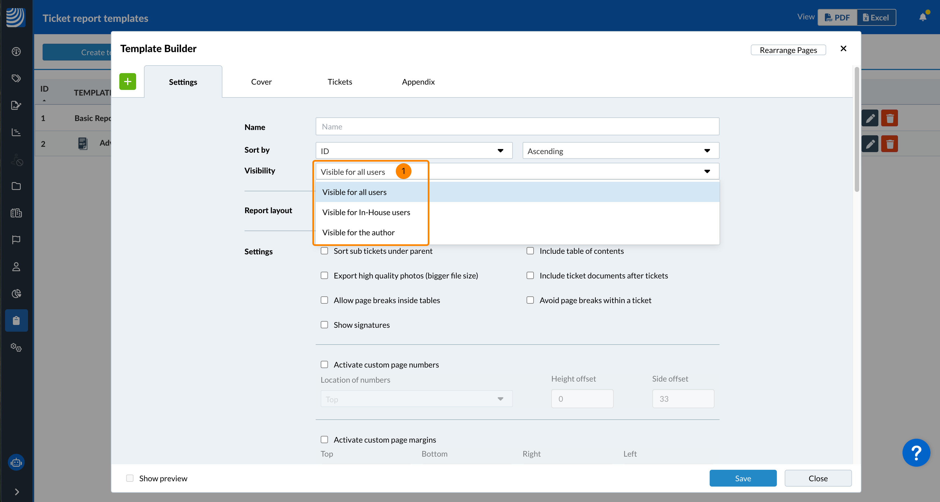Open the chatbot robot icon in sidebar
940x502 pixels.
click(x=16, y=463)
